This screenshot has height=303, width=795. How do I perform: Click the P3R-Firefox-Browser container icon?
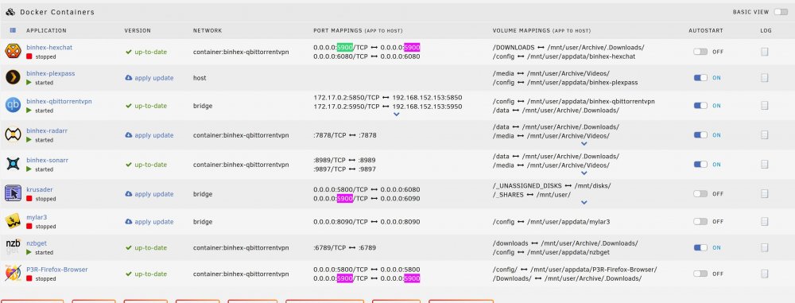click(x=13, y=273)
